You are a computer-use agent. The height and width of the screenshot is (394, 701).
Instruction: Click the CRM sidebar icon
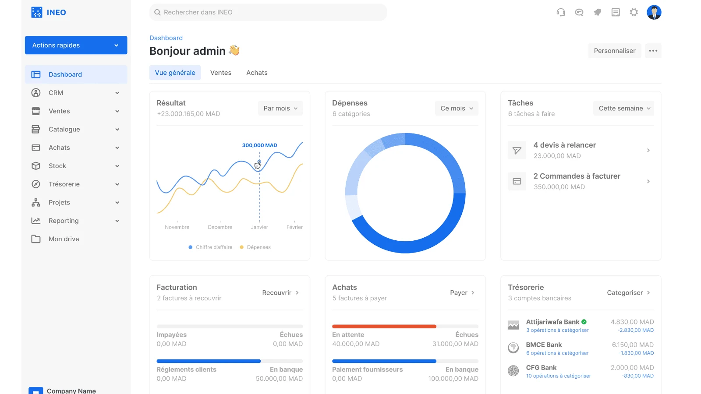(x=36, y=93)
